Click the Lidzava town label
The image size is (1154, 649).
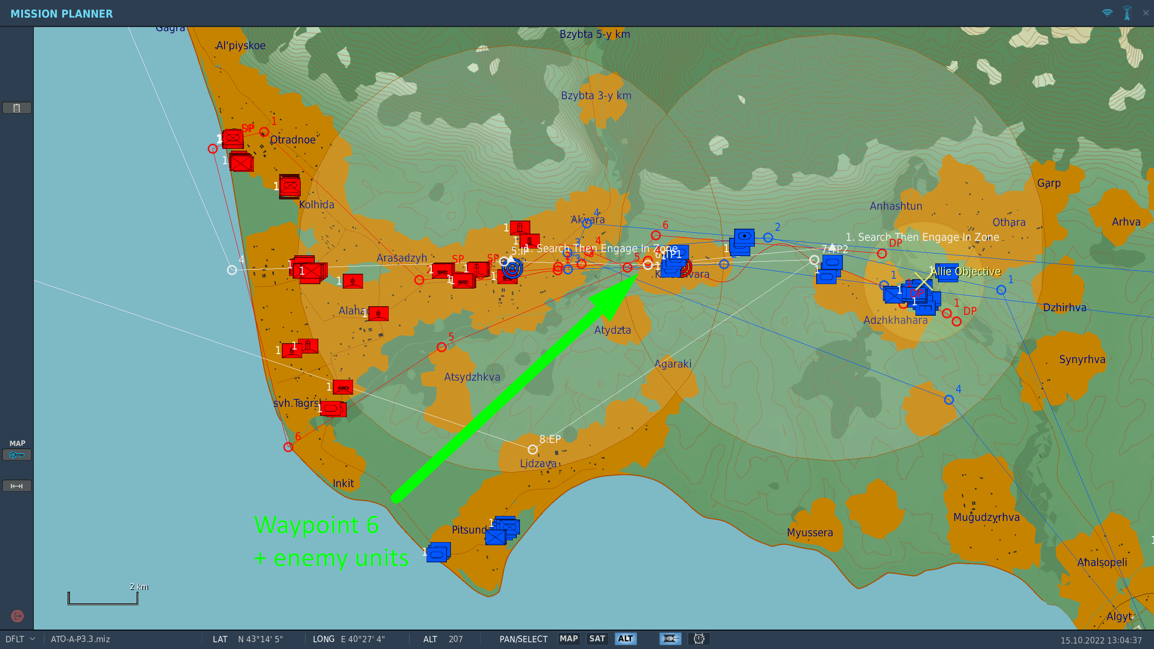tap(538, 464)
